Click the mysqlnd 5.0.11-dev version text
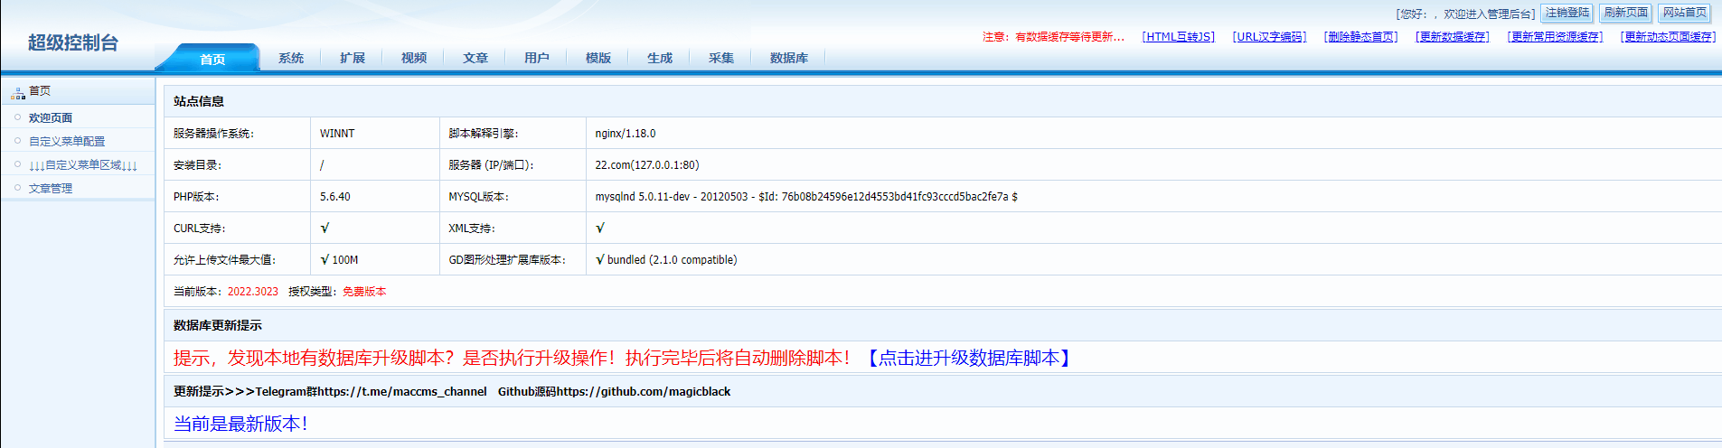1722x448 pixels. [x=806, y=197]
